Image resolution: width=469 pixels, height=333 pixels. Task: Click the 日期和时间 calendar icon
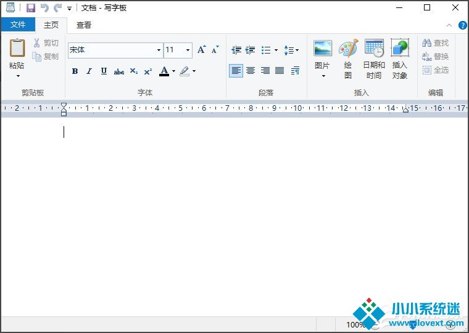374,48
